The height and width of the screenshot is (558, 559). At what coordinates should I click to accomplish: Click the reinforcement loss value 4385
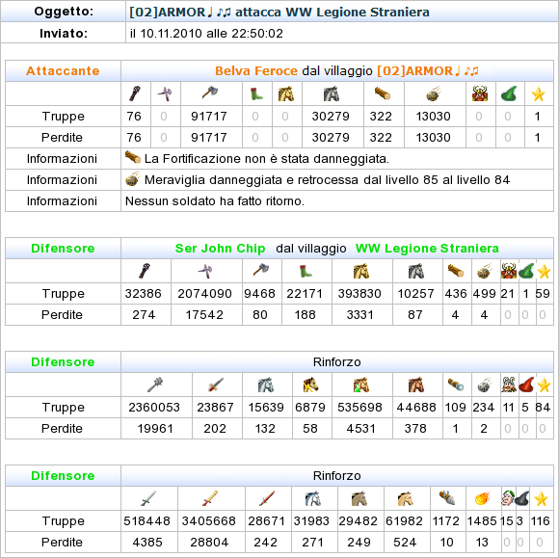click(147, 542)
